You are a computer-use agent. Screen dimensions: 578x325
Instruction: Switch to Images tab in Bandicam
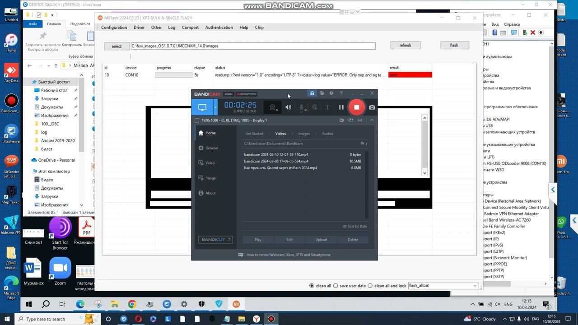[304, 134]
